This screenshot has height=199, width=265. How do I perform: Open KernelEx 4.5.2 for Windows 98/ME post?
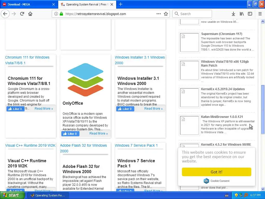tap(226, 145)
